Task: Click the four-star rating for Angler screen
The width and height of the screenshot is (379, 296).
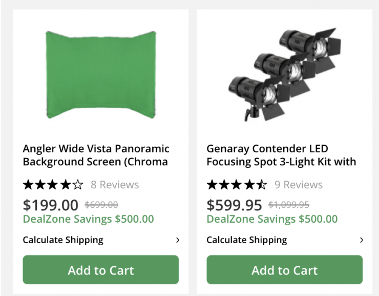Action: pyautogui.click(x=53, y=185)
